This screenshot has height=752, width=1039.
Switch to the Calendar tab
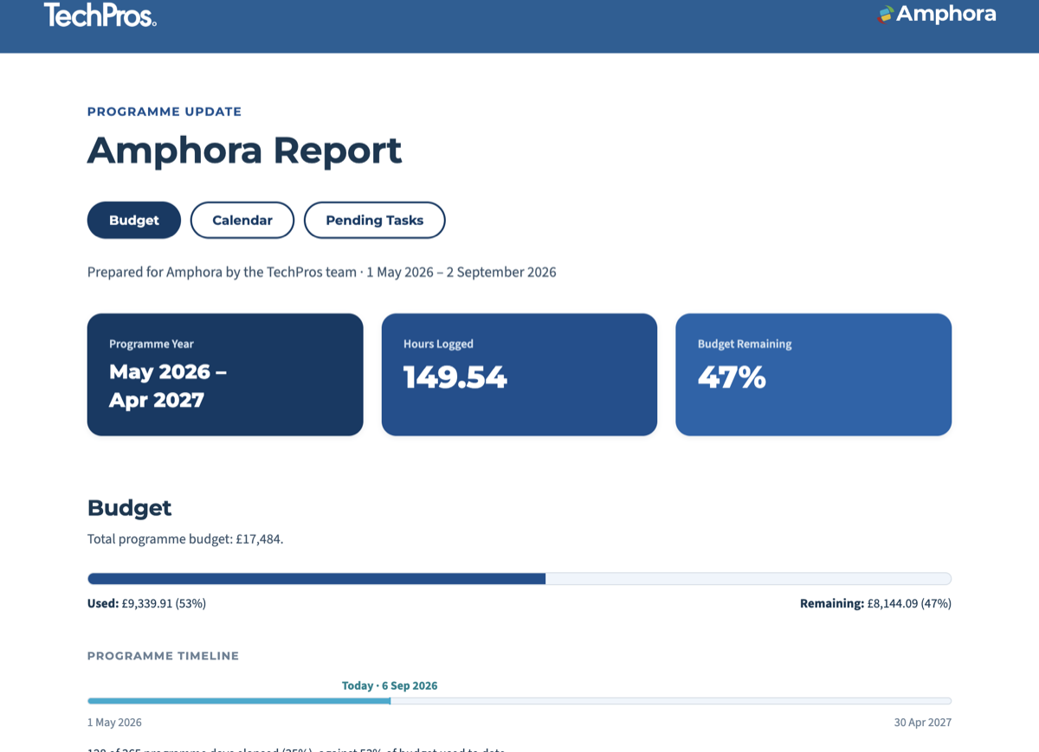242,220
